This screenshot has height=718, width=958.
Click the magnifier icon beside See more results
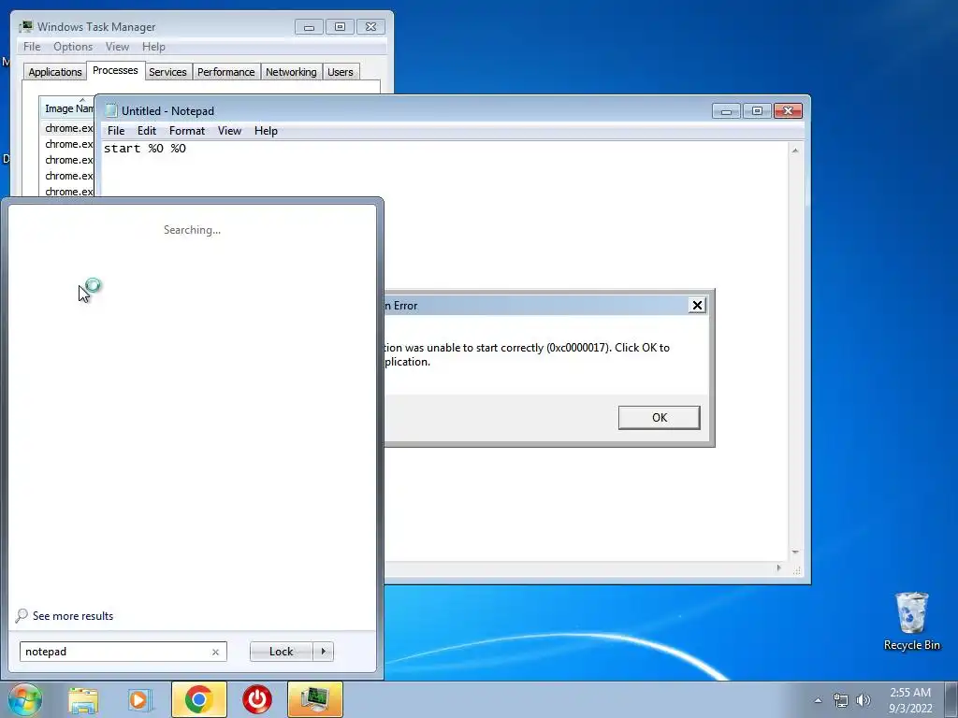coord(22,615)
